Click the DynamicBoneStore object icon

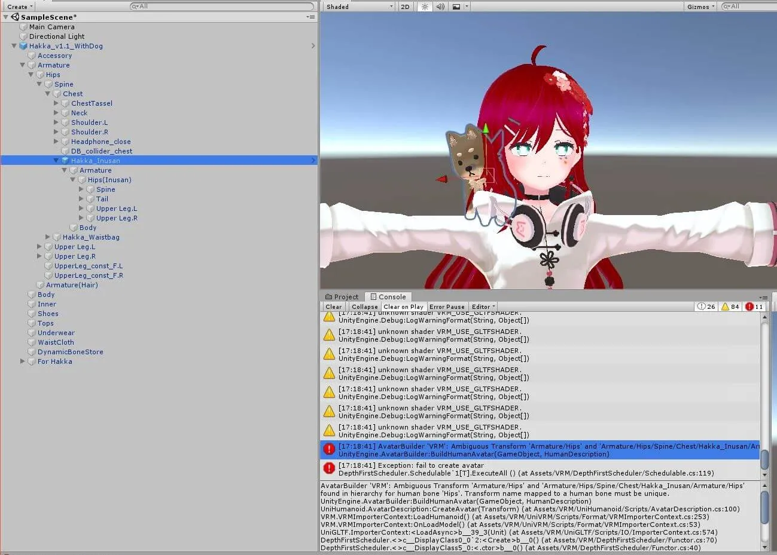coord(32,352)
